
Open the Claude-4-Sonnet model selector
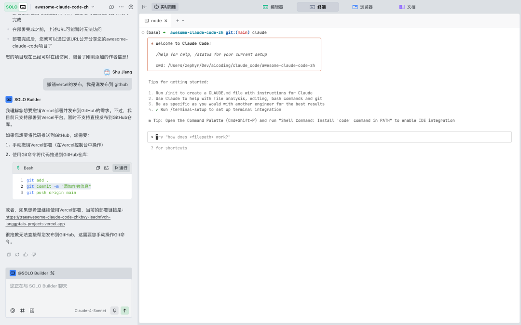[90, 311]
